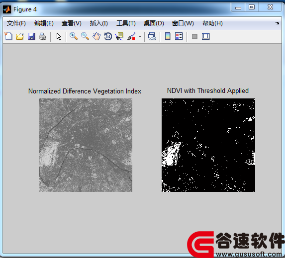
Task: Open the 文件(F) menu
Action: [16, 23]
